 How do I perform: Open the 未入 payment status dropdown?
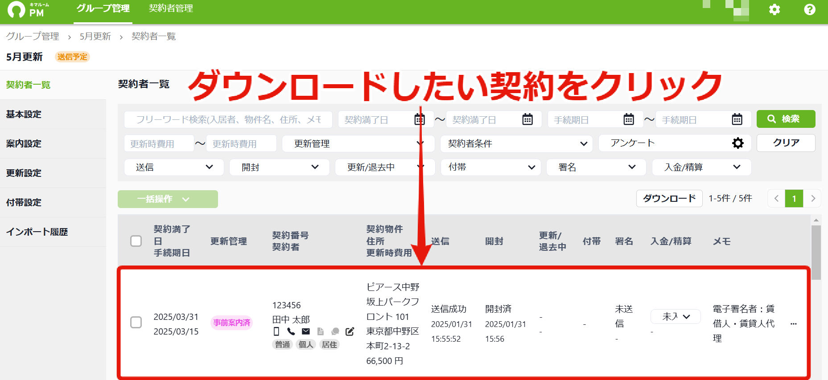(x=676, y=316)
